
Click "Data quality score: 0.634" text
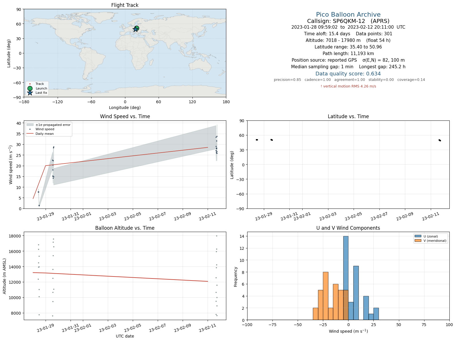(x=348, y=74)
